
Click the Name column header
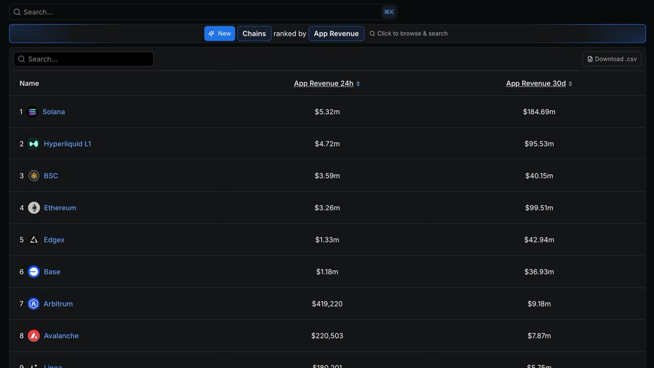(x=29, y=83)
